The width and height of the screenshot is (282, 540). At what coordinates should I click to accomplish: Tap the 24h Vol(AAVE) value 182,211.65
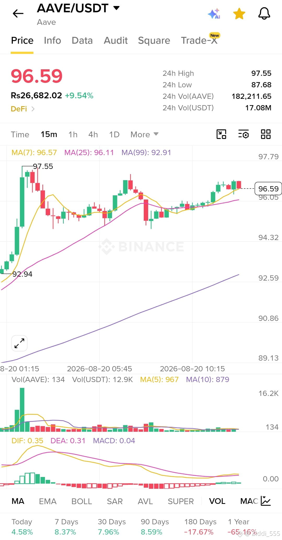point(251,96)
